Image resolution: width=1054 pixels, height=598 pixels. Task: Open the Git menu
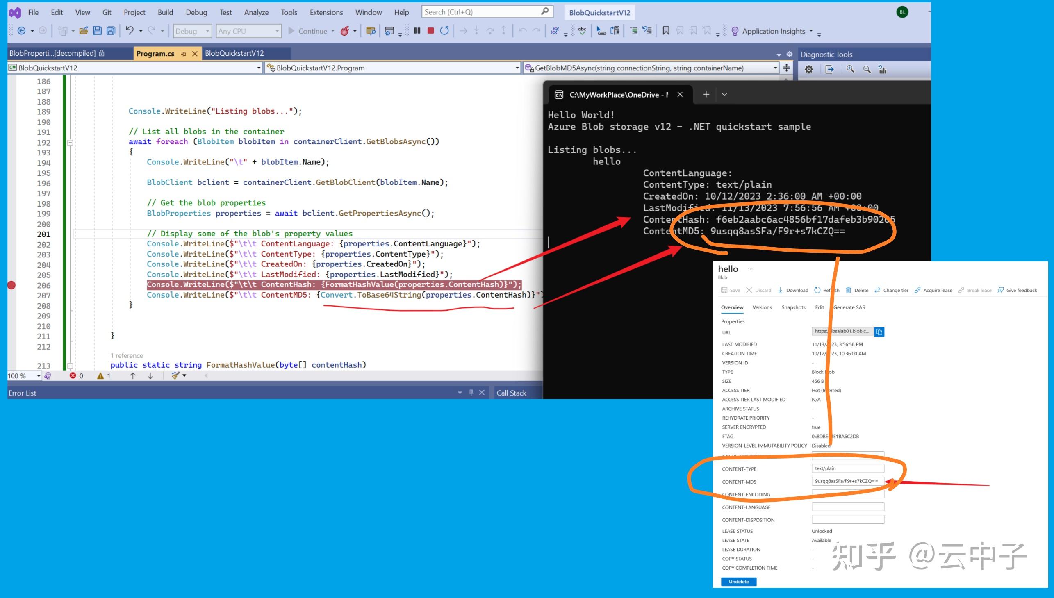[x=107, y=12]
